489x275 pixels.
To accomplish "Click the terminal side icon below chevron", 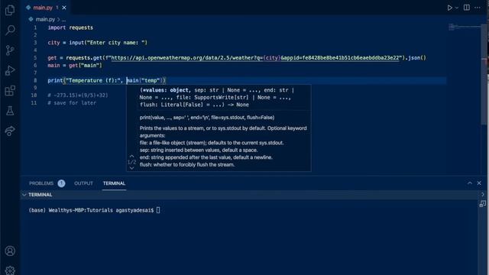I will (482, 204).
